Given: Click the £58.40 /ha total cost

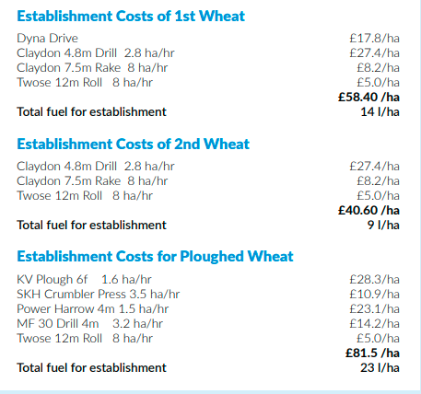Looking at the screenshot, I should 368,97.
